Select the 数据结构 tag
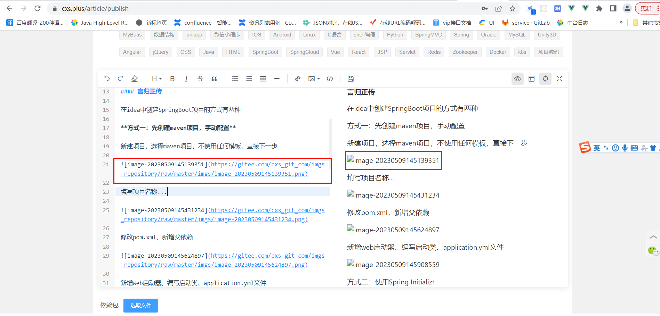660x316 pixels. (164, 35)
